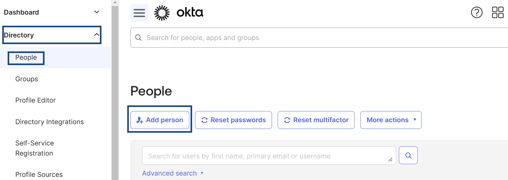Focus the people, apps and groups search field
Image resolution: width=508 pixels, height=180 pixels.
point(318,38)
